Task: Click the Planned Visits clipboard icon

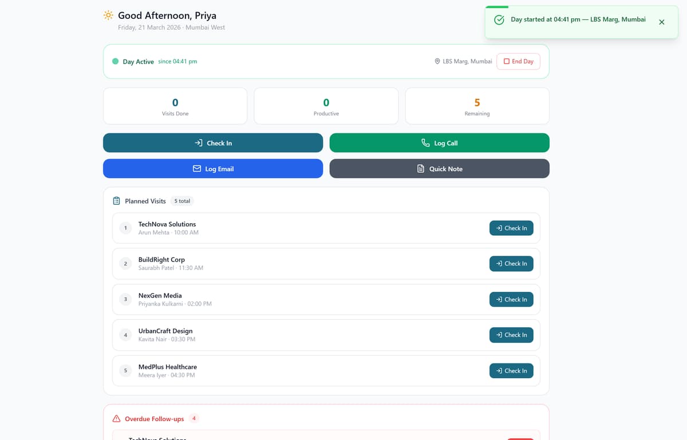Action: (117, 201)
